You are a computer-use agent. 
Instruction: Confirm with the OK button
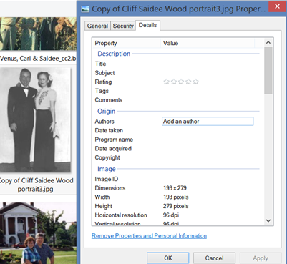tap(168, 258)
